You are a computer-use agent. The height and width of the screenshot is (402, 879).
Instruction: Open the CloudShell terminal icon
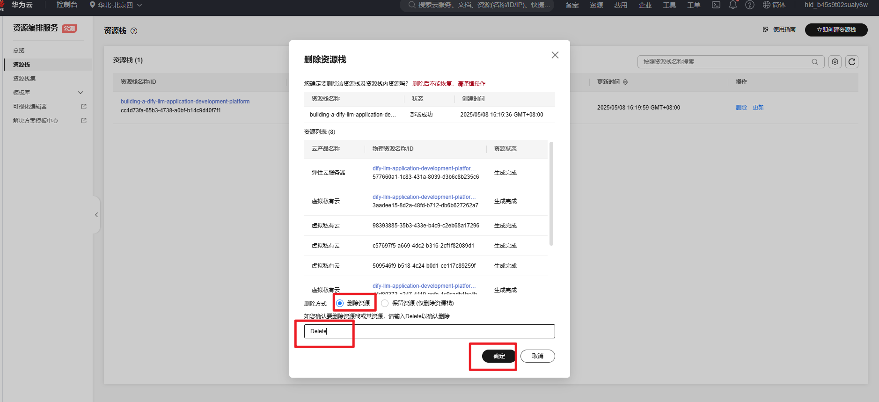click(x=716, y=5)
